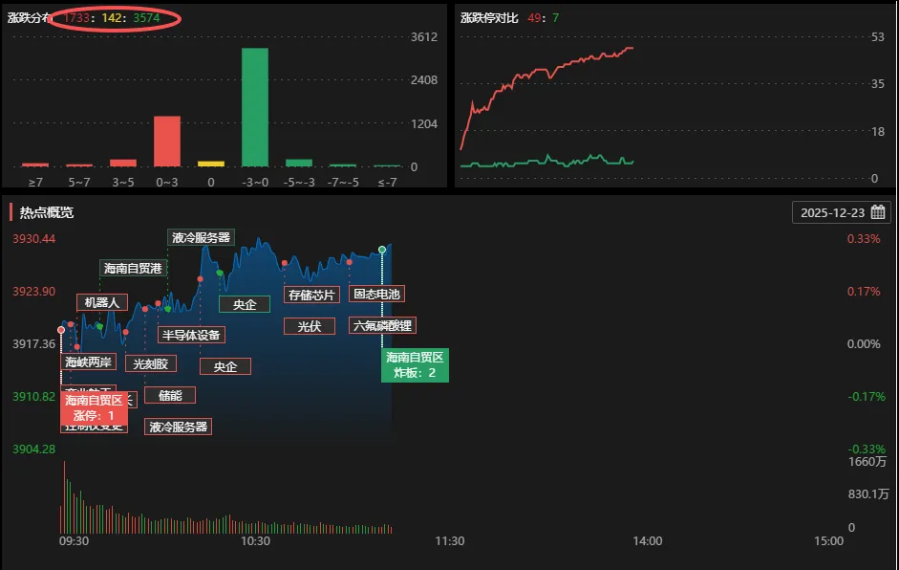Open the calendar icon beside the date
Screen dimensions: 899x570
click(878, 212)
